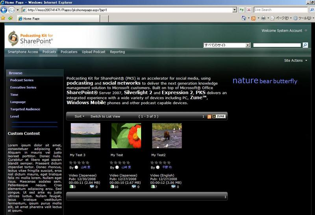315x215 pixels.
Task: Click comments icon under My Test2
Action: click(x=173, y=187)
